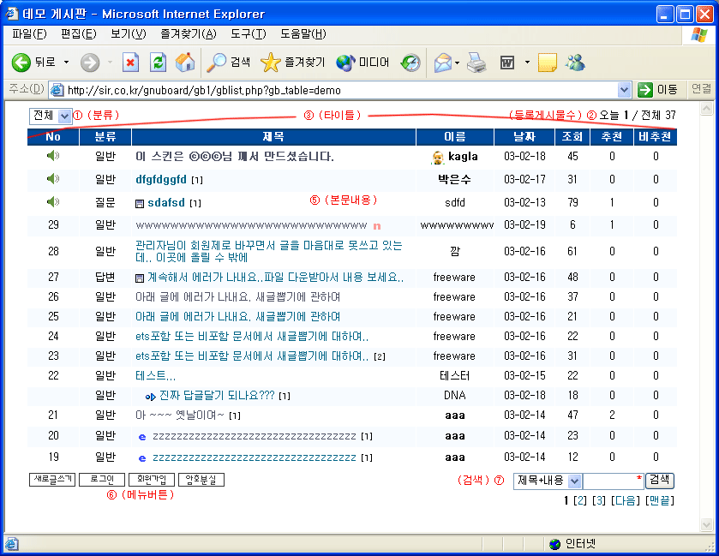The width and height of the screenshot is (719, 556).
Task: Expand the address bar URL dropdown
Action: (x=624, y=90)
